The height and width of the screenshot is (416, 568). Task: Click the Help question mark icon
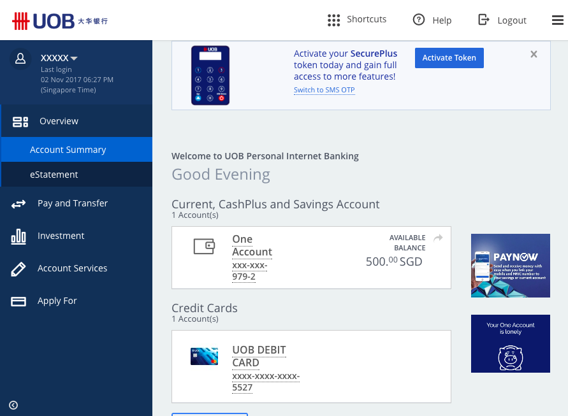point(419,20)
